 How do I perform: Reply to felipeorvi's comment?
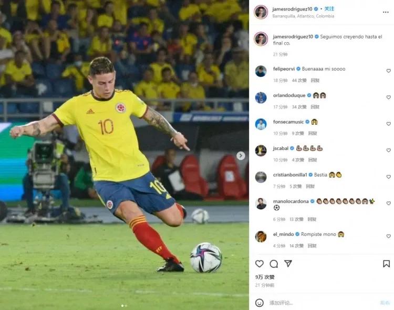click(315, 81)
